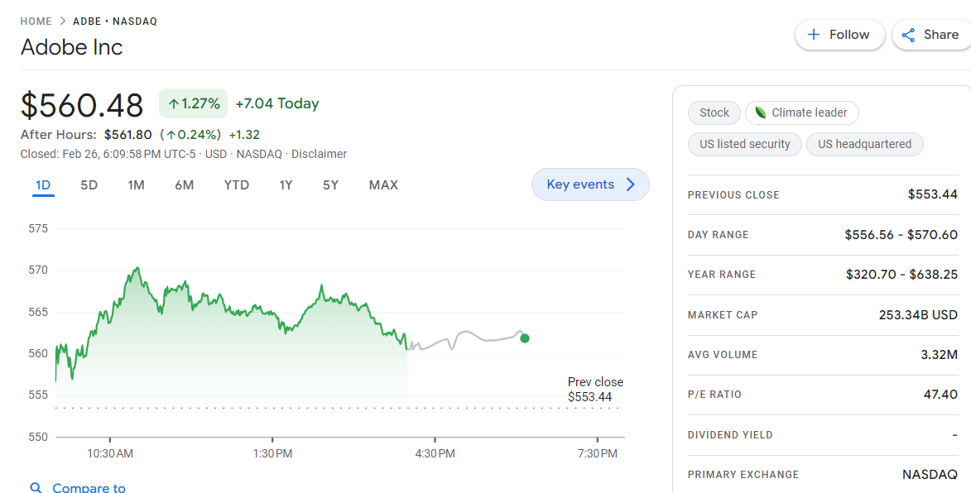Click the +7.04 Today change text
971x493 pixels.
pos(277,103)
